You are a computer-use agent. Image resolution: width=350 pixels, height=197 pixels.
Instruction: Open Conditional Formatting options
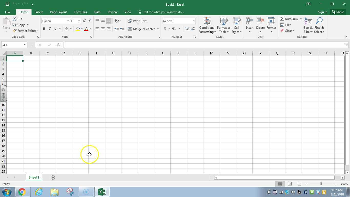[207, 26]
